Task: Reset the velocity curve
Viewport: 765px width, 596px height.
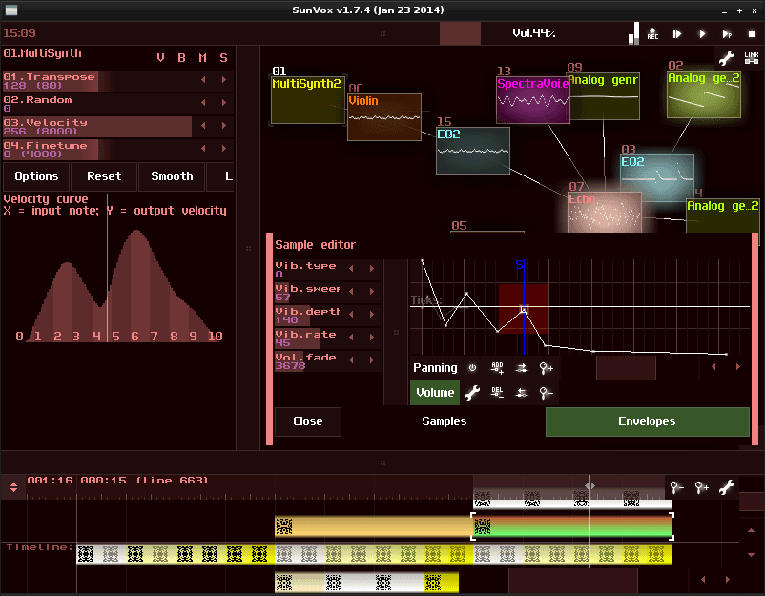Action: click(x=104, y=176)
